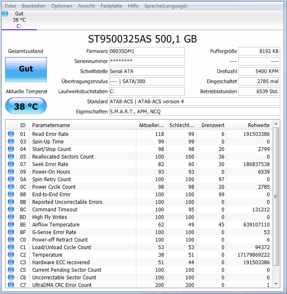The image size is (287, 294).
Task: Click the status orb of Reallocated Sectors Count
Action: click(x=11, y=156)
